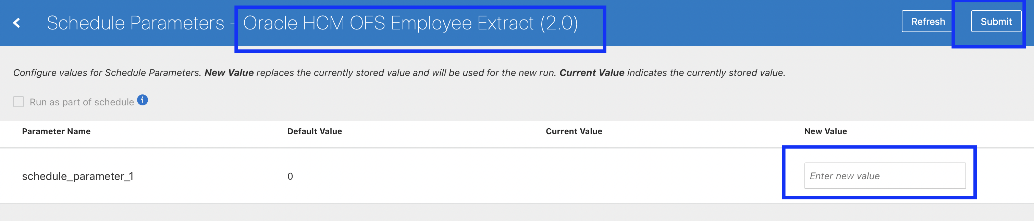Click the (2.0) version text in title

(x=559, y=23)
